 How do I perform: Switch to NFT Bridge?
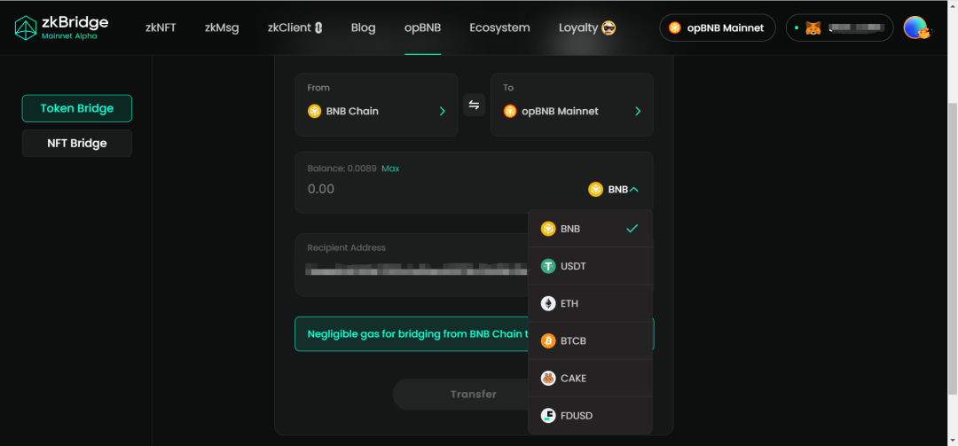(77, 143)
